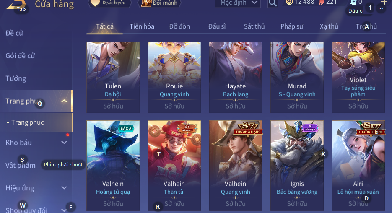Select the Trang phục sub-item
This screenshot has height=213, width=392.
[x=28, y=122]
